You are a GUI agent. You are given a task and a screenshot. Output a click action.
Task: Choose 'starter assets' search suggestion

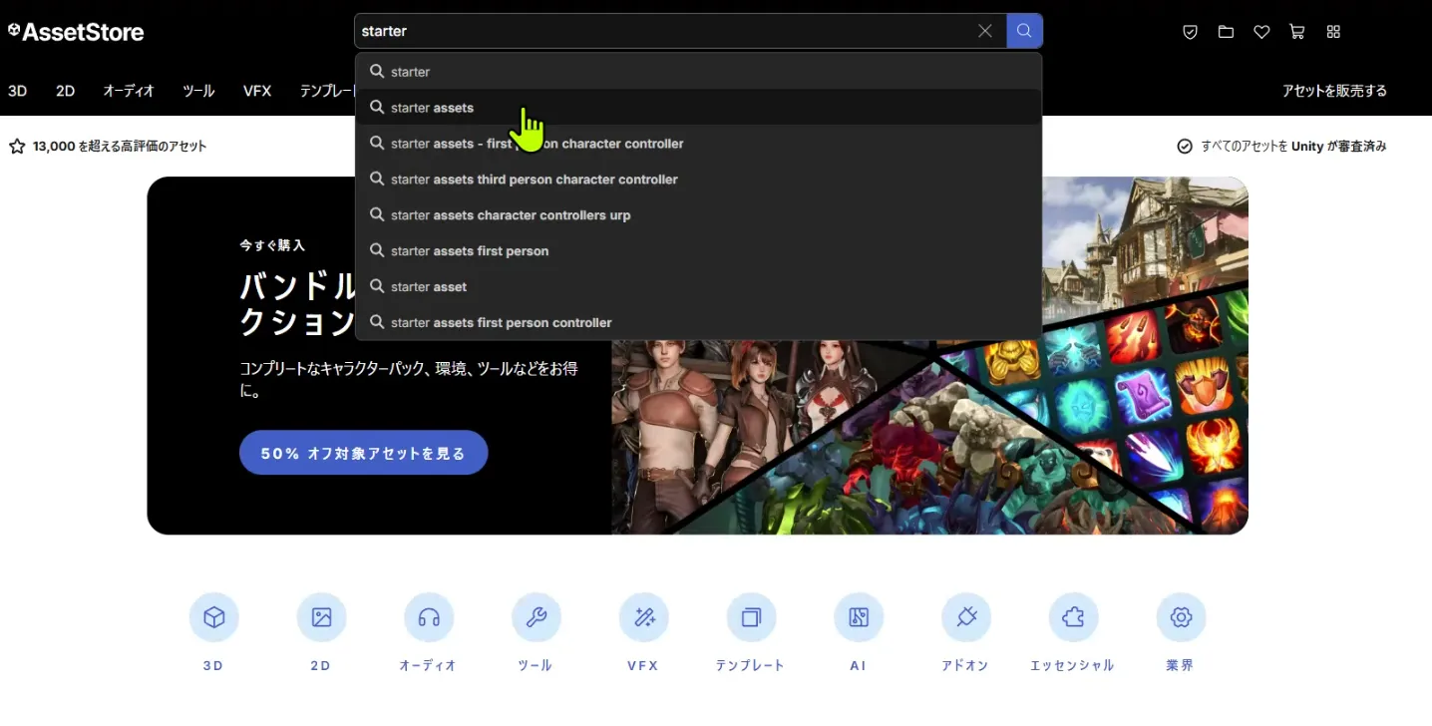point(433,108)
